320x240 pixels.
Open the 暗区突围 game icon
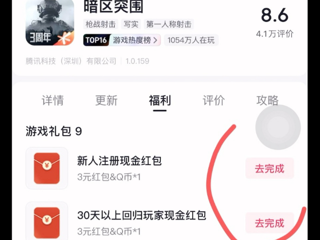pos(50,22)
